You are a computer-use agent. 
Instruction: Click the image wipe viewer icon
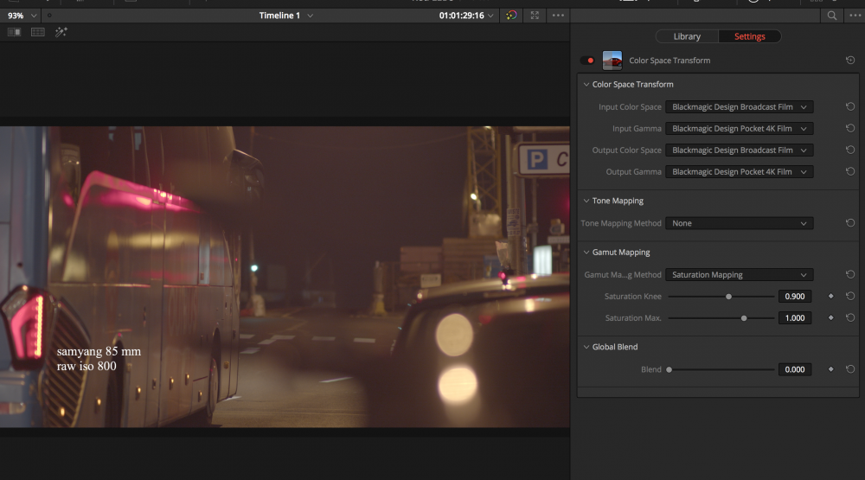point(14,32)
